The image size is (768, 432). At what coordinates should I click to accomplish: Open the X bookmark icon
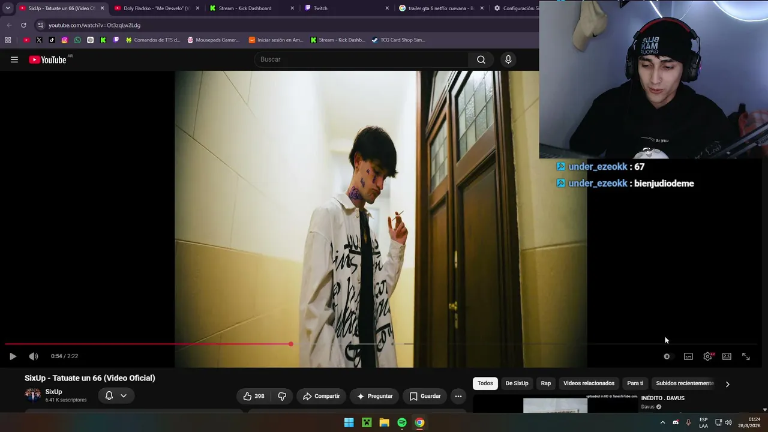click(39, 40)
